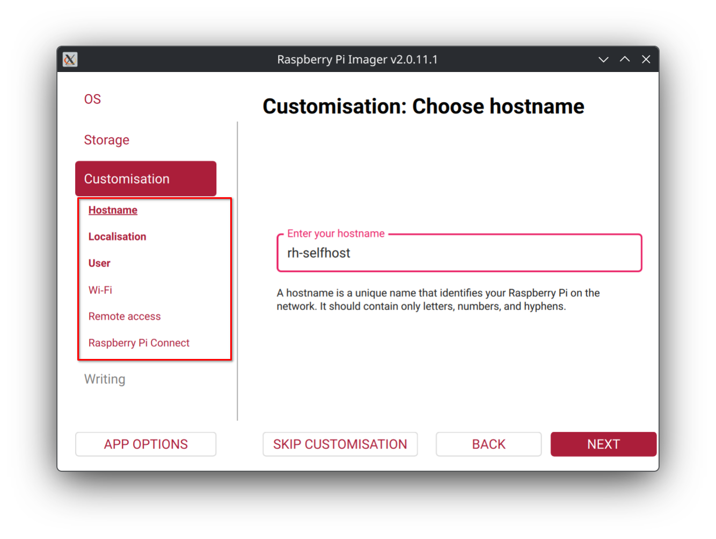Click the X11 app icon in title bar
This screenshot has height=539, width=716.
[x=70, y=59]
